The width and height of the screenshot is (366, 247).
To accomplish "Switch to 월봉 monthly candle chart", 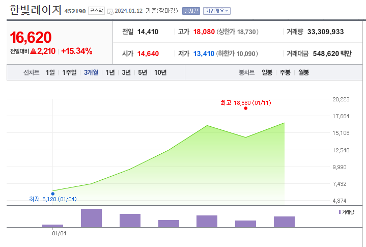I will coord(304,73).
